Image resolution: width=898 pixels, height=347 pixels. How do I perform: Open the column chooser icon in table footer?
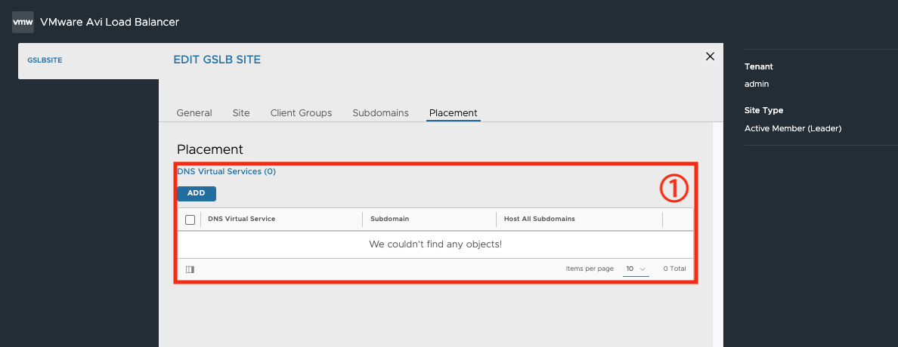tap(190, 269)
